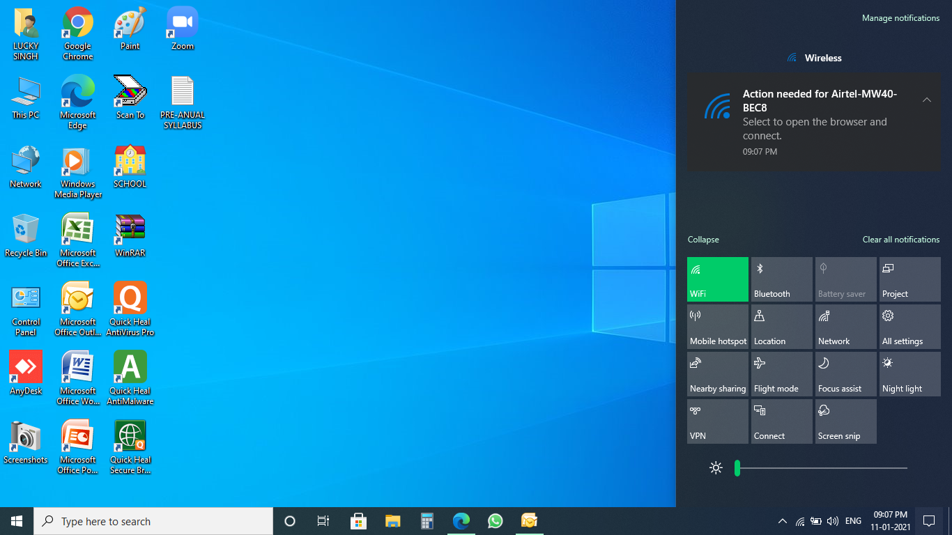Select the WinRAR desktop icon

coord(130,235)
